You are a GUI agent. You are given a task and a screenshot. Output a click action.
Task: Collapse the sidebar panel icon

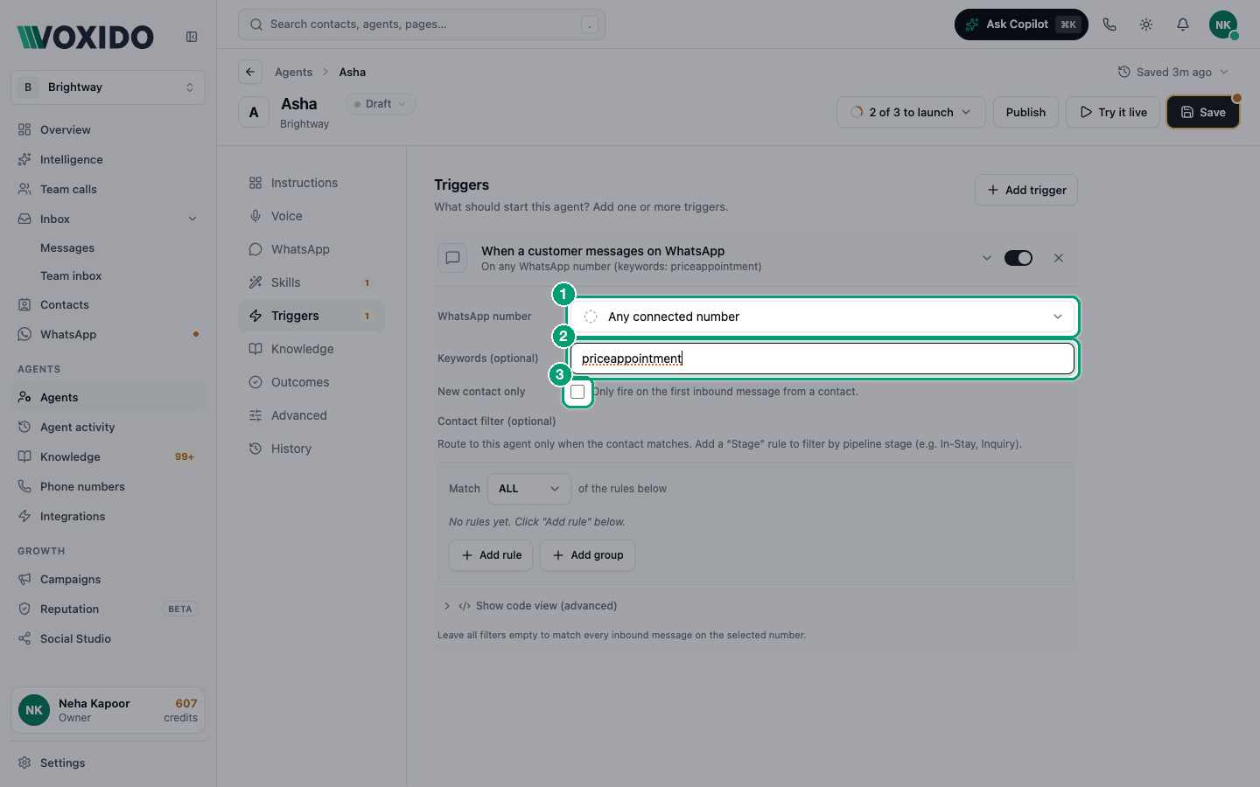pyautogui.click(x=192, y=37)
